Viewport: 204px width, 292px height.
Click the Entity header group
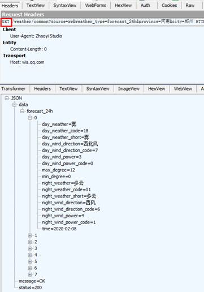pos(10,42)
